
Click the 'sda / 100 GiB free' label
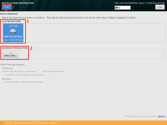13,40
